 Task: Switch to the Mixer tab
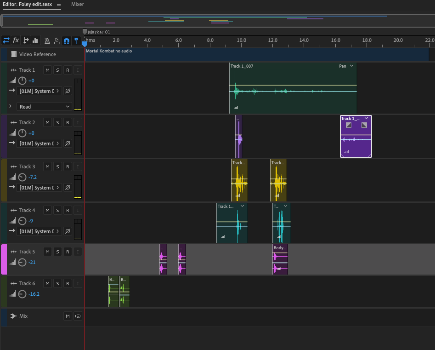coord(78,4)
